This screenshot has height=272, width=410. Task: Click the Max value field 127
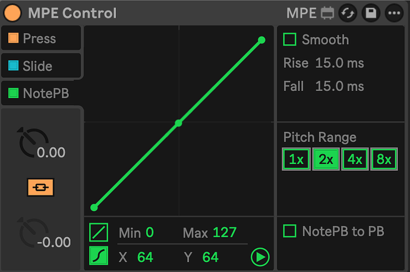pos(225,232)
